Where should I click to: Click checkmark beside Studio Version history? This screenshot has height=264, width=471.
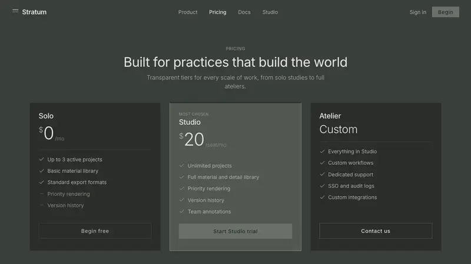(182, 199)
